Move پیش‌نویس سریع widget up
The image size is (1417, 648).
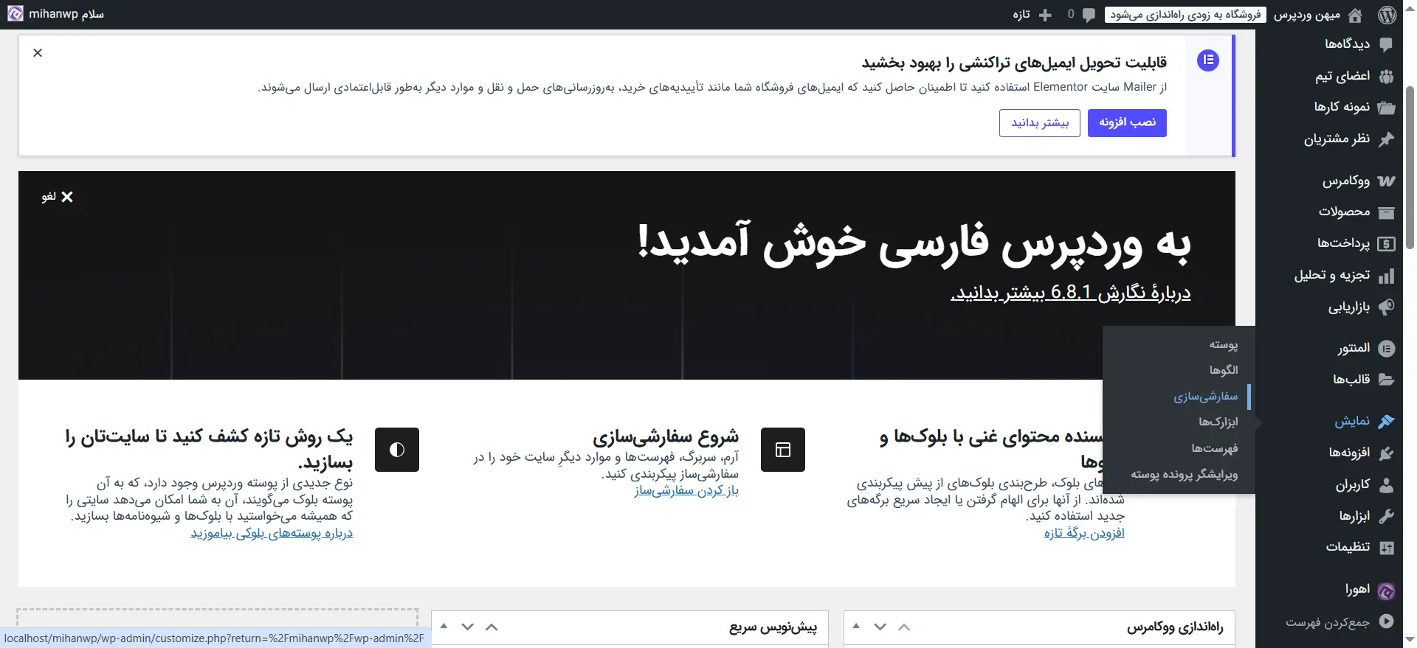click(492, 627)
